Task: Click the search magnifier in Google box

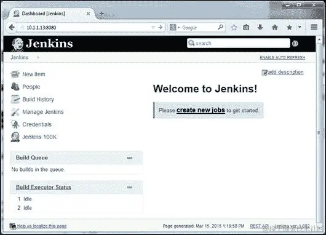Action: (x=220, y=27)
